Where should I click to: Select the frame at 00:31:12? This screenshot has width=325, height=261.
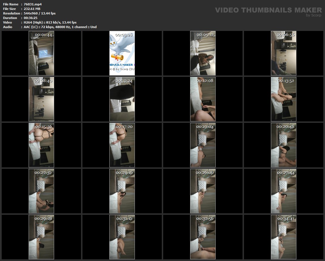point(122,237)
